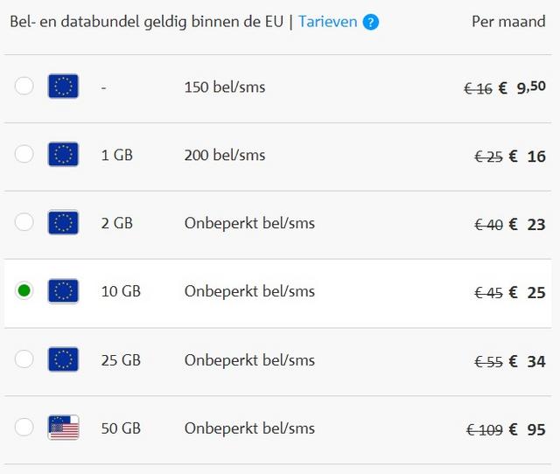Click the EU/US flag beside 50 GB

click(63, 428)
